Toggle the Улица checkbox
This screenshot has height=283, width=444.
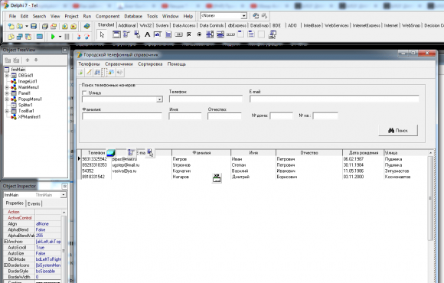point(84,93)
